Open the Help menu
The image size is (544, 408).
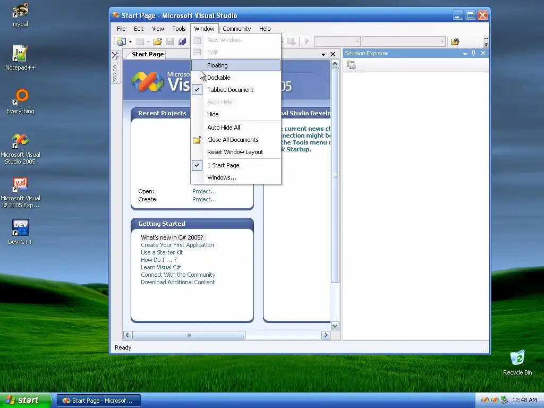coord(265,29)
